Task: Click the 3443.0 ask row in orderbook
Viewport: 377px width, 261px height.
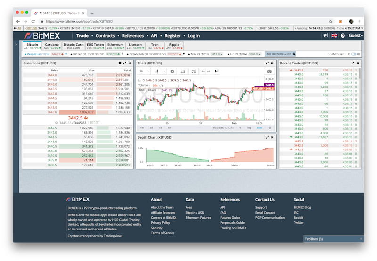Action: click(77, 112)
